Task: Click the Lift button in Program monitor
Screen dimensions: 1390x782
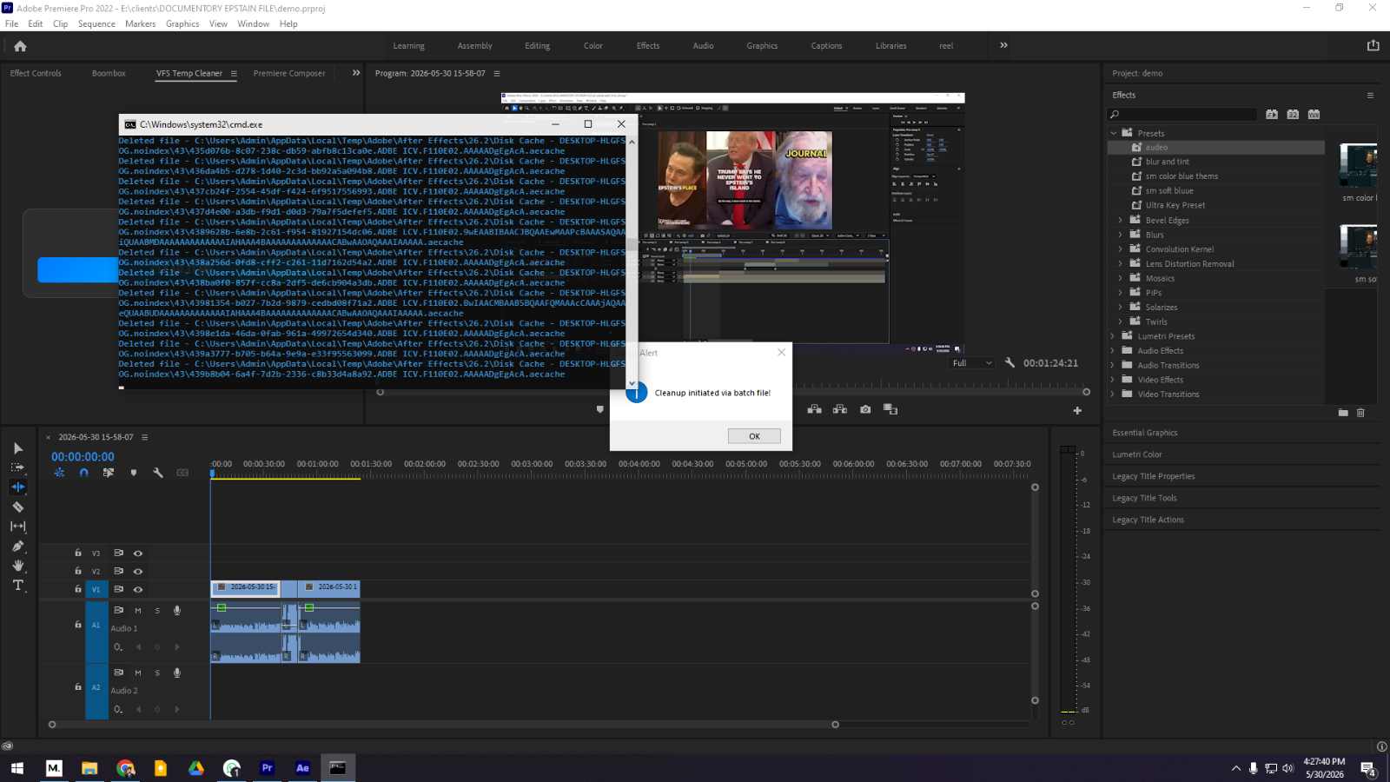Action: 814,409
